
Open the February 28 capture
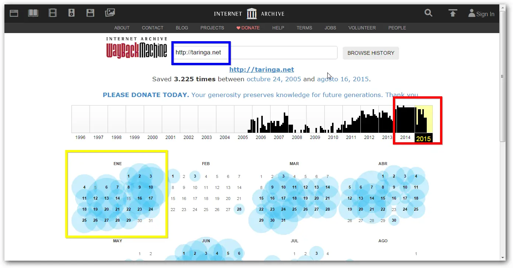coord(239,210)
